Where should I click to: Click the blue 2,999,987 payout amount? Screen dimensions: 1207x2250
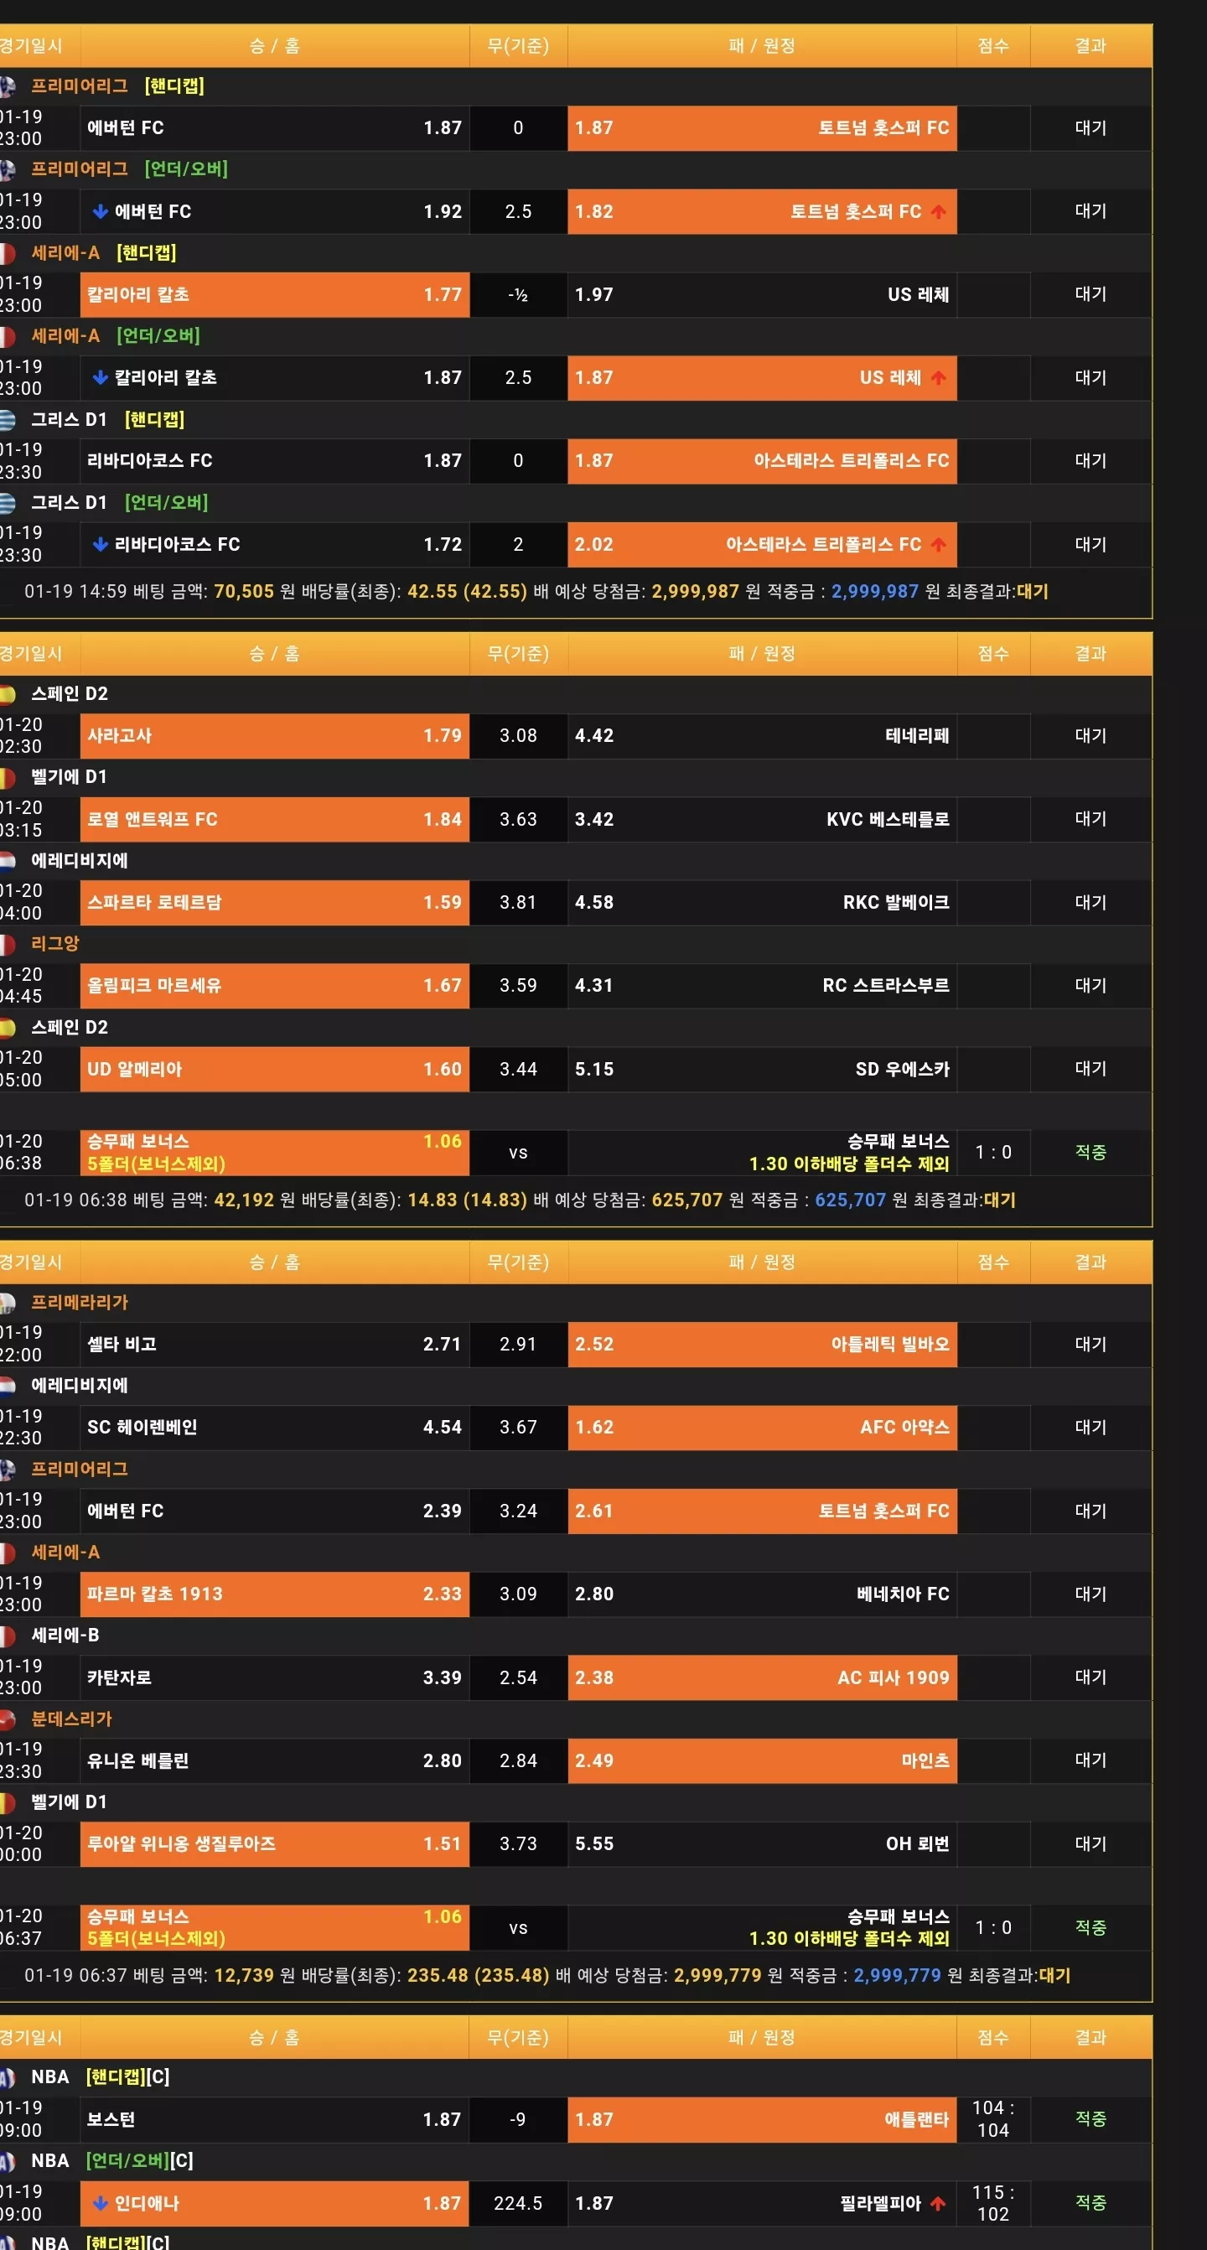875,591
